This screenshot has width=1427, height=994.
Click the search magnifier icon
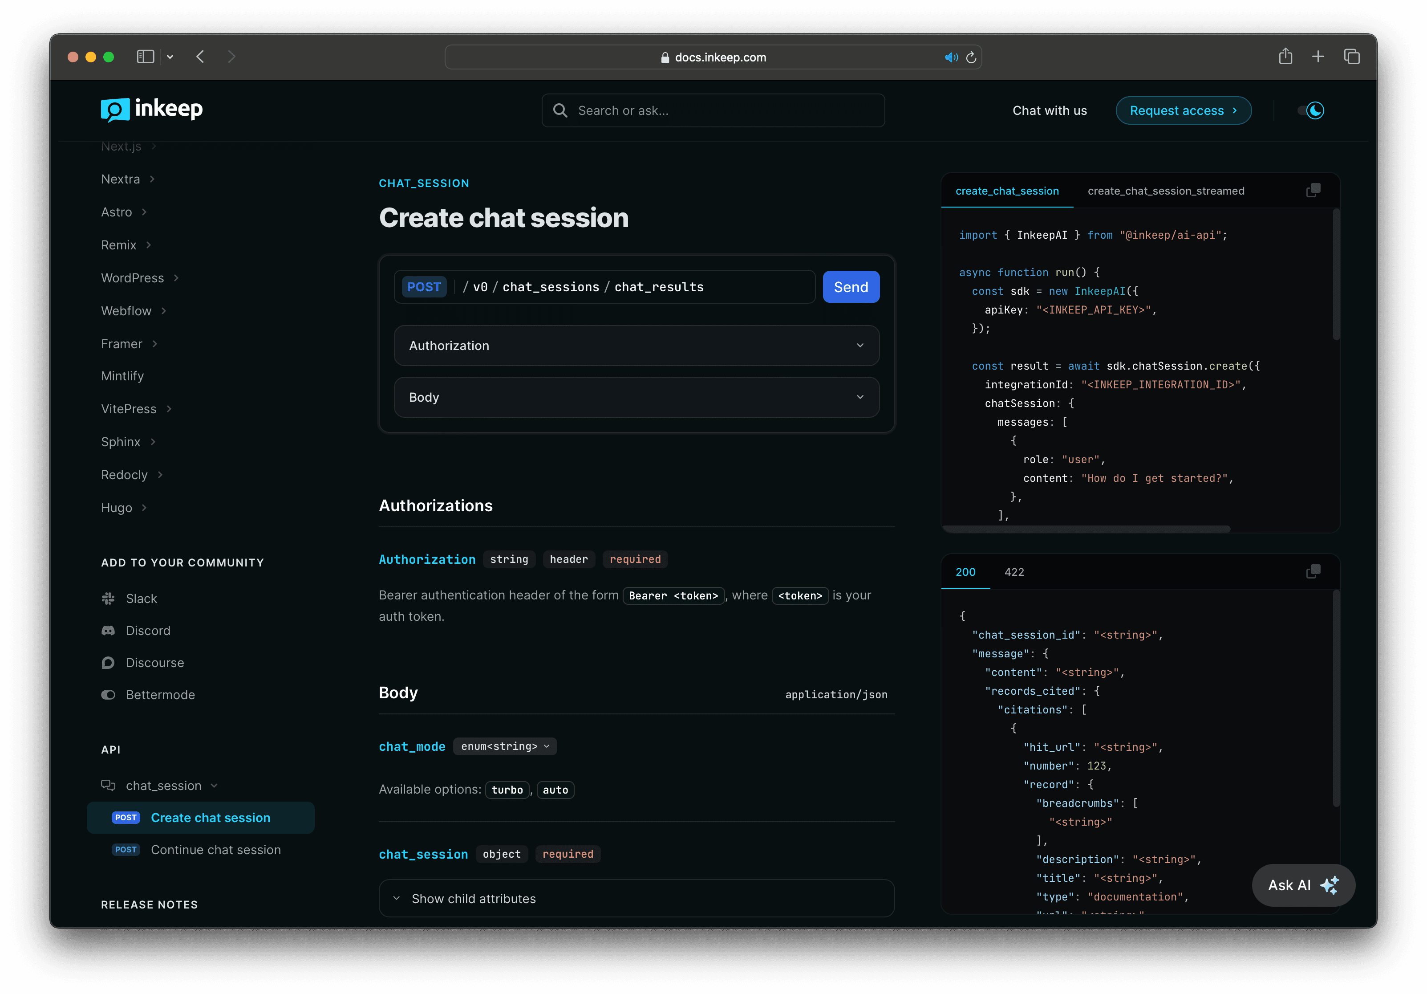(560, 111)
